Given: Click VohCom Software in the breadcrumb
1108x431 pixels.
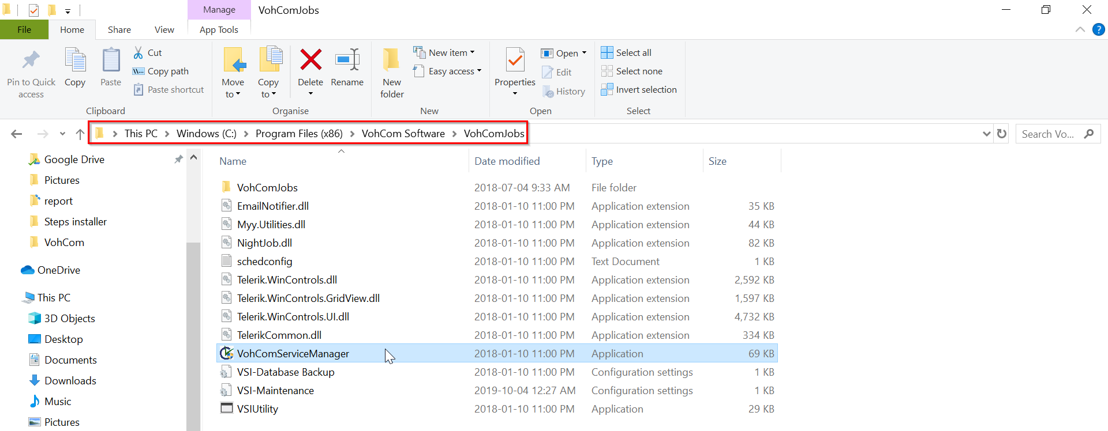Looking at the screenshot, I should (403, 134).
